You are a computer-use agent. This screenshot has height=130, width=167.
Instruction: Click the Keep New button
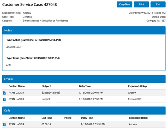point(124,4)
